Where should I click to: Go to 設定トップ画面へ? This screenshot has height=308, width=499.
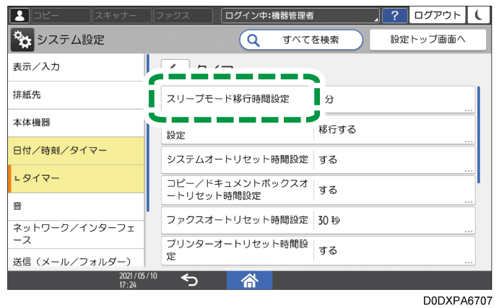[428, 40]
